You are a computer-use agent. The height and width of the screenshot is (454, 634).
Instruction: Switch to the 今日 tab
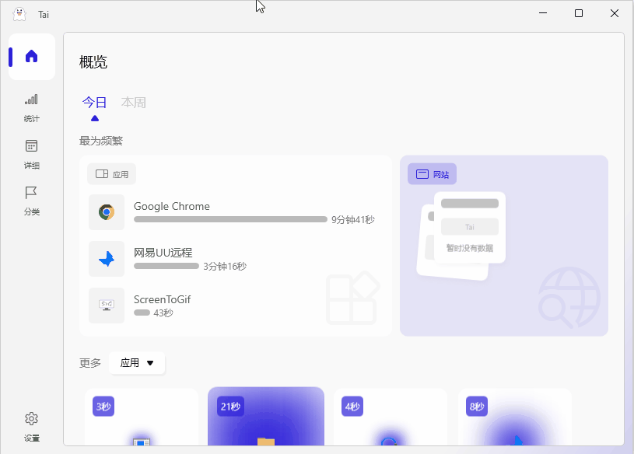(94, 103)
